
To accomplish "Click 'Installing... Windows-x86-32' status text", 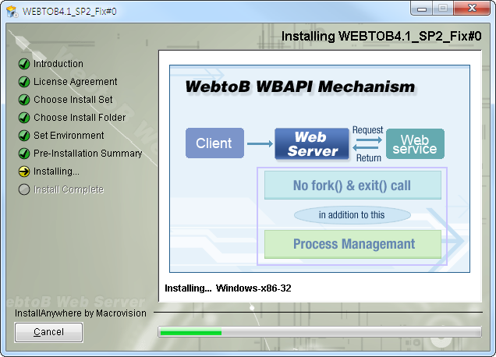I will pyautogui.click(x=228, y=288).
